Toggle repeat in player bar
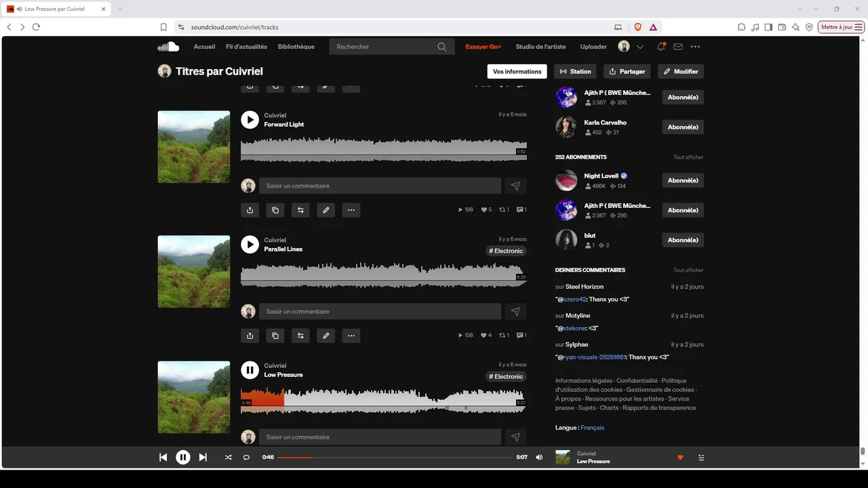The width and height of the screenshot is (868, 488). pos(246,457)
